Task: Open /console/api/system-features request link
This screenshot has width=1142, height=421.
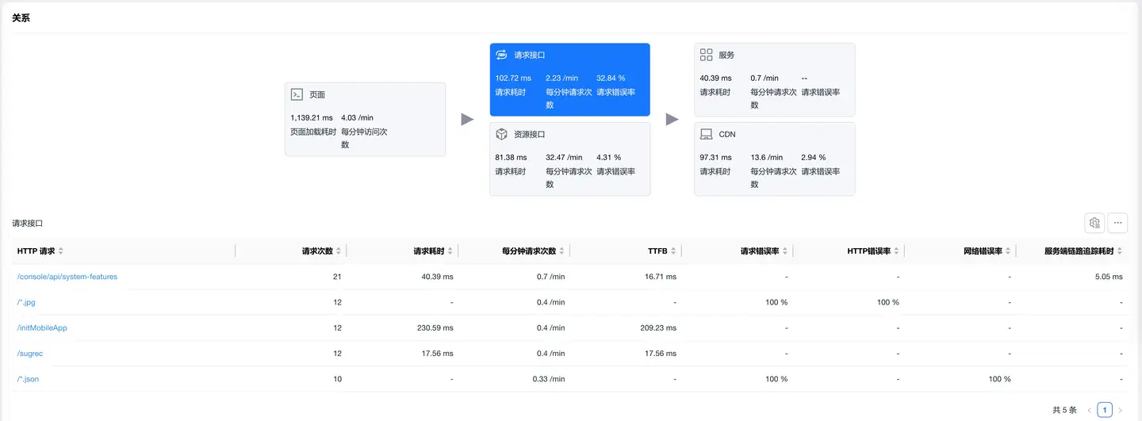Action: tap(67, 277)
